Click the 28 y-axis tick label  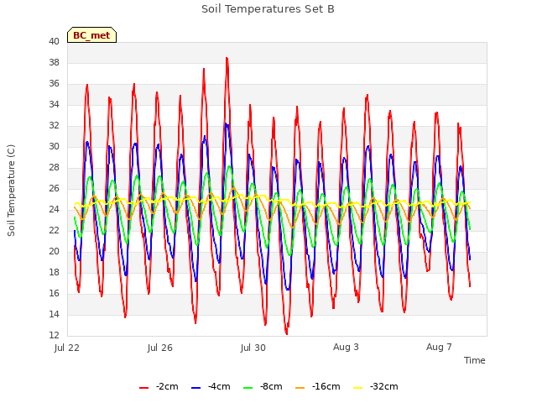[x=54, y=167]
